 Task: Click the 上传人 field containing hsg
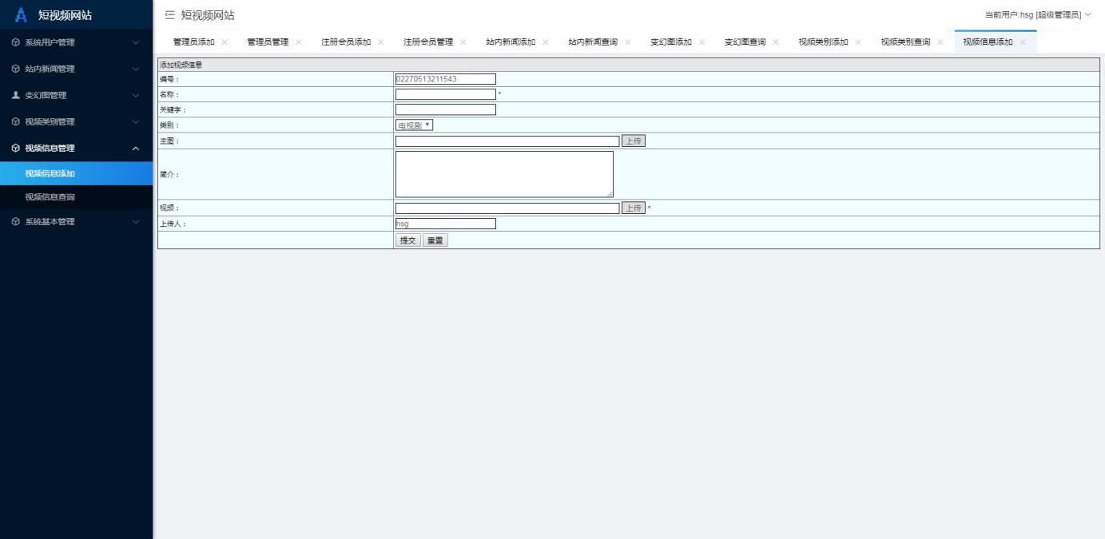click(x=446, y=224)
